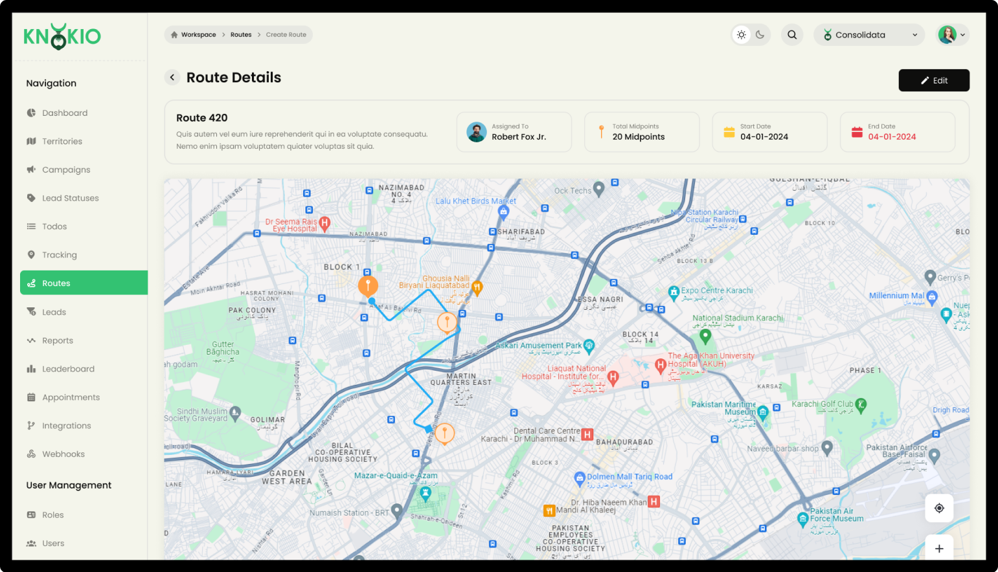Click the Reports trend line icon
The width and height of the screenshot is (998, 572).
pos(31,340)
